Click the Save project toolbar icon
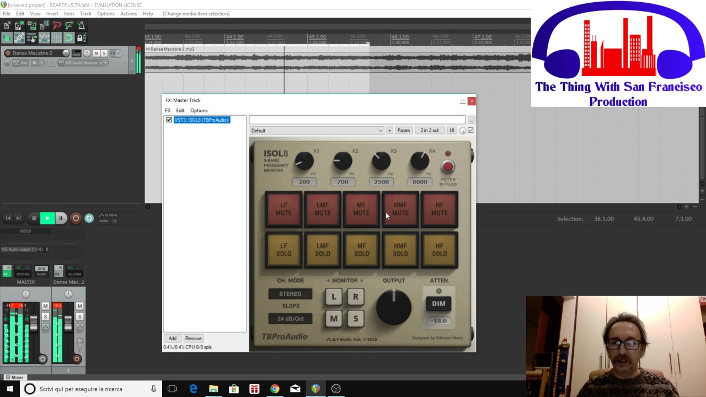The image size is (706, 397). click(x=32, y=25)
